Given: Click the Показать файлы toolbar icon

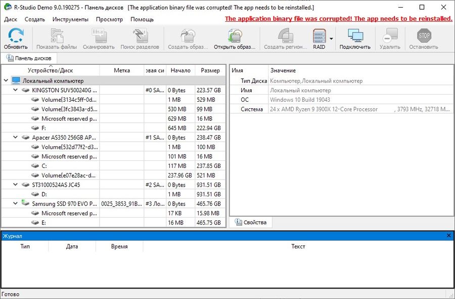Looking at the screenshot, I should (57, 36).
